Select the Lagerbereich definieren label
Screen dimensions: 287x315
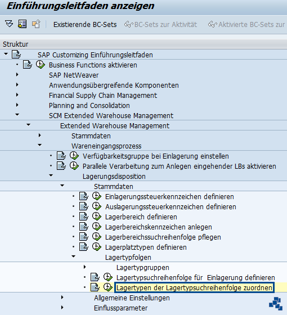[x=141, y=217]
